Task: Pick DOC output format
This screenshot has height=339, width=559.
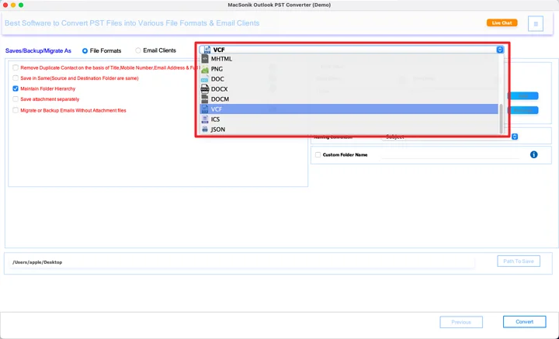Action: [349, 78]
